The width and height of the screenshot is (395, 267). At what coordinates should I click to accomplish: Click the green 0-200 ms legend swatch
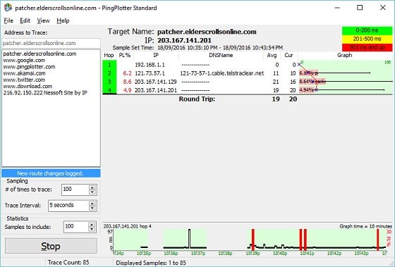367,30
